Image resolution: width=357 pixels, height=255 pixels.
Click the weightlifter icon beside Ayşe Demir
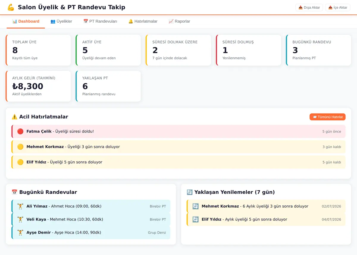coord(20,232)
